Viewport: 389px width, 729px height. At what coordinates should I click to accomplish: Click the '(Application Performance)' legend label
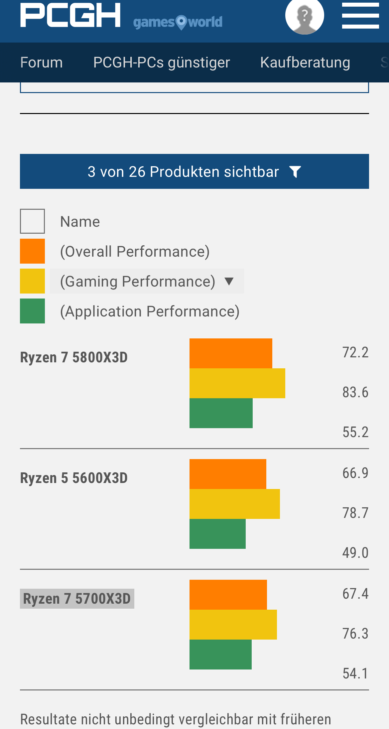click(150, 311)
